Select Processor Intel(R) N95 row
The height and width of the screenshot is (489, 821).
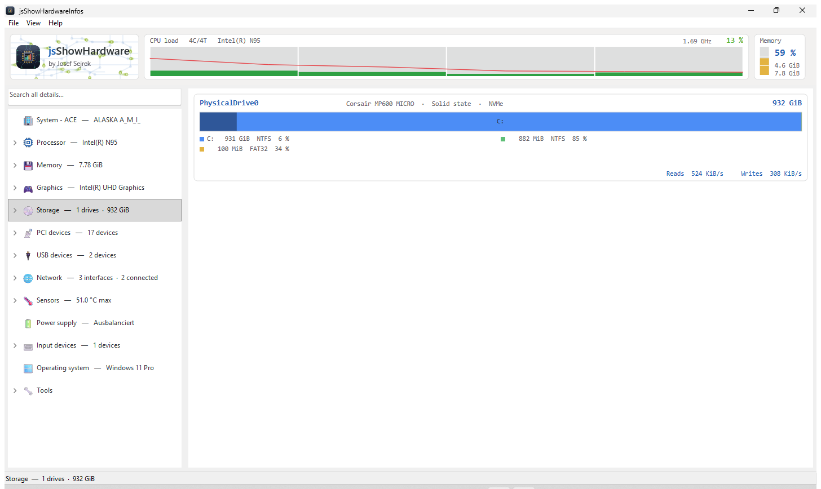click(95, 143)
